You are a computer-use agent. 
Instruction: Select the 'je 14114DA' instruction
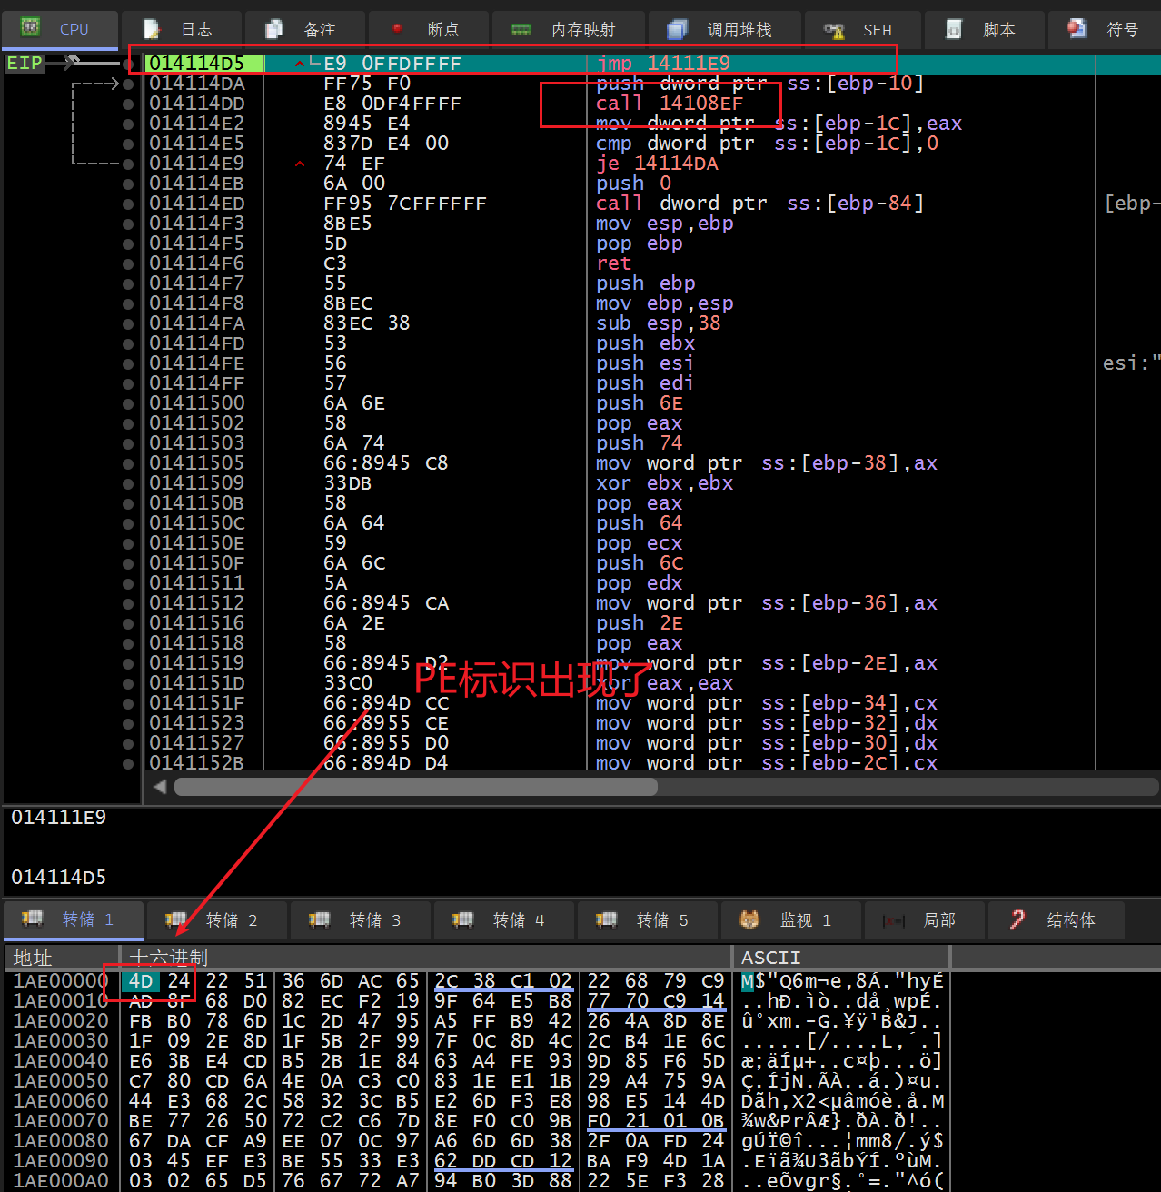click(657, 164)
